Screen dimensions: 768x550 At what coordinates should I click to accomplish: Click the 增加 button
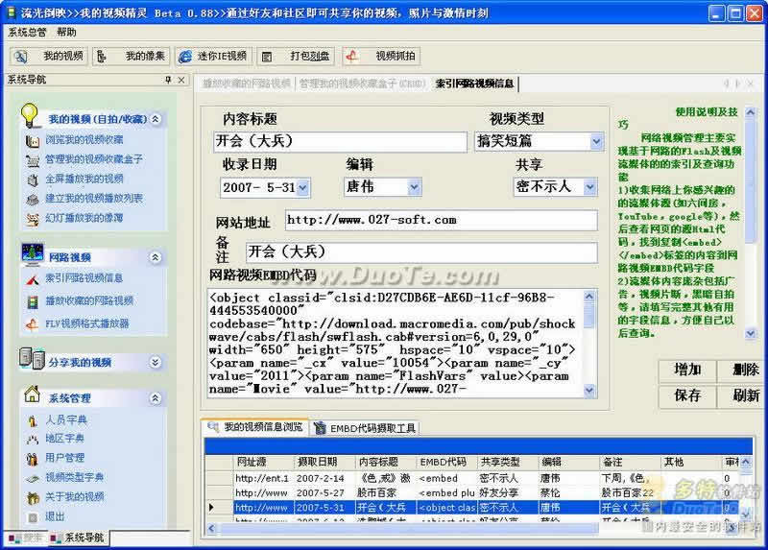(687, 370)
